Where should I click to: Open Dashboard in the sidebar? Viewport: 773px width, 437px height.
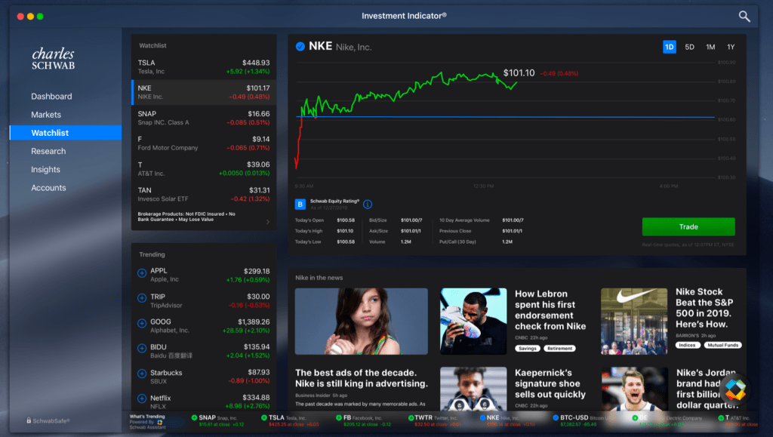point(51,97)
